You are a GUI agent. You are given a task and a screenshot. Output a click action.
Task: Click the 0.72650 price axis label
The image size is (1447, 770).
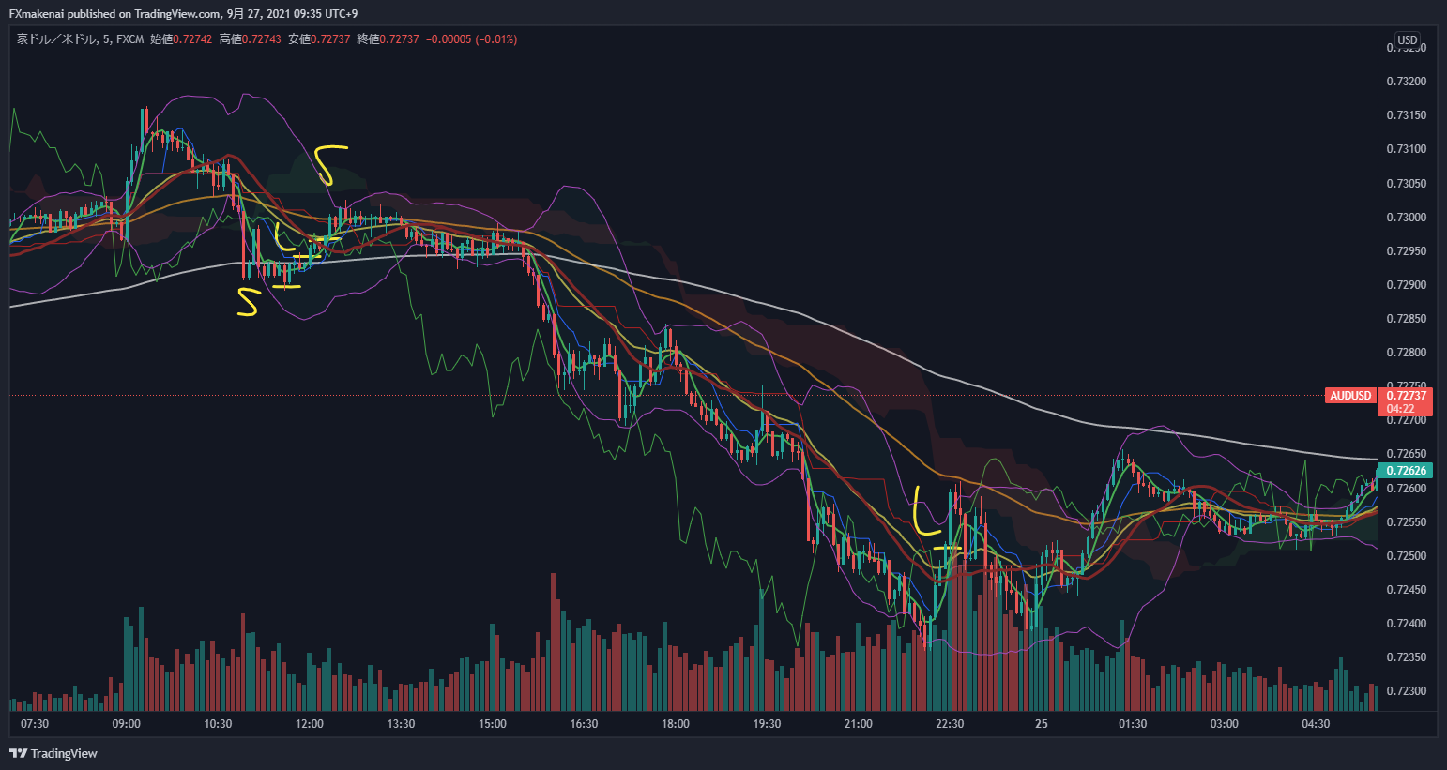pyautogui.click(x=1406, y=454)
